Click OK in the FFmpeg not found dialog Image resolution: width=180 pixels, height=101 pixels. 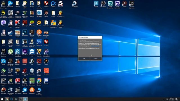point(84,59)
